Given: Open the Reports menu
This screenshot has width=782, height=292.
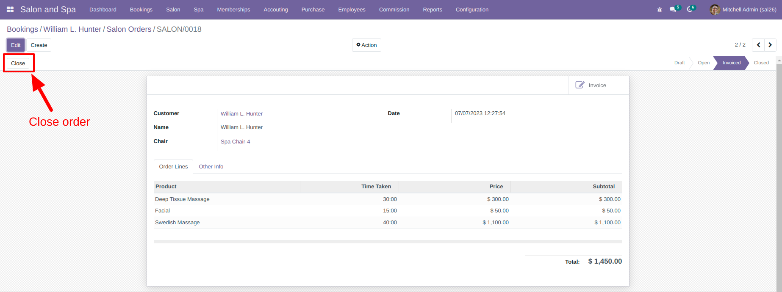Looking at the screenshot, I should pos(433,9).
